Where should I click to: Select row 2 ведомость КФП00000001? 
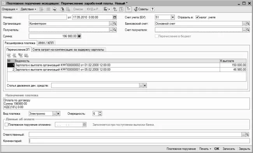[126, 69]
